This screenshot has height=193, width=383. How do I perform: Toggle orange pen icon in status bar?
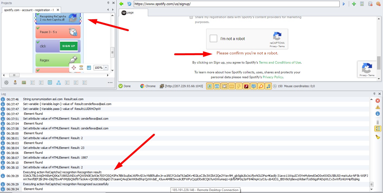tap(261, 86)
